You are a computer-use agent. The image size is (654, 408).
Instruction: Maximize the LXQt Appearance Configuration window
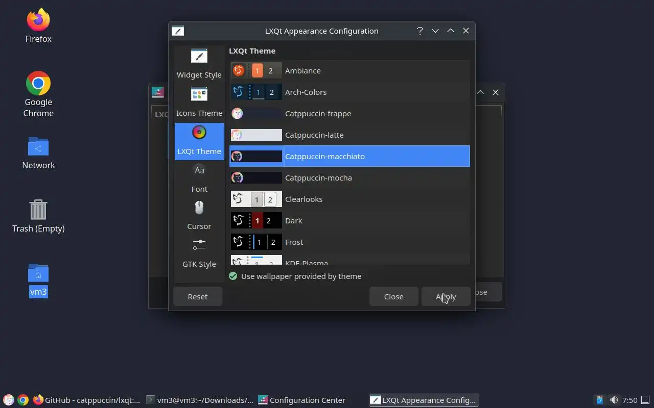point(451,31)
